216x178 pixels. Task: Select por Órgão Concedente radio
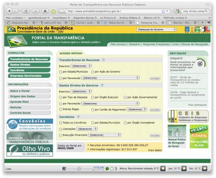(x=125, y=123)
